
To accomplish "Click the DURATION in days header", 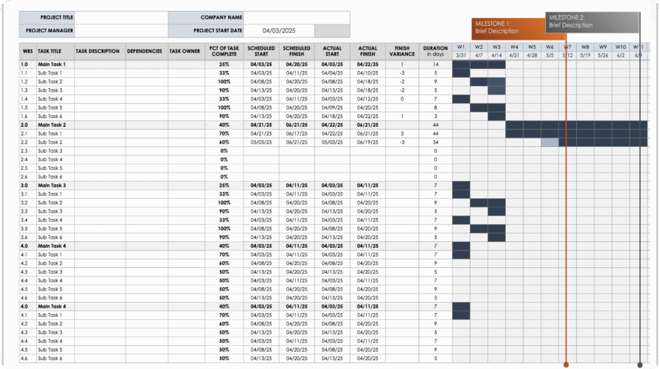I will [x=435, y=52].
